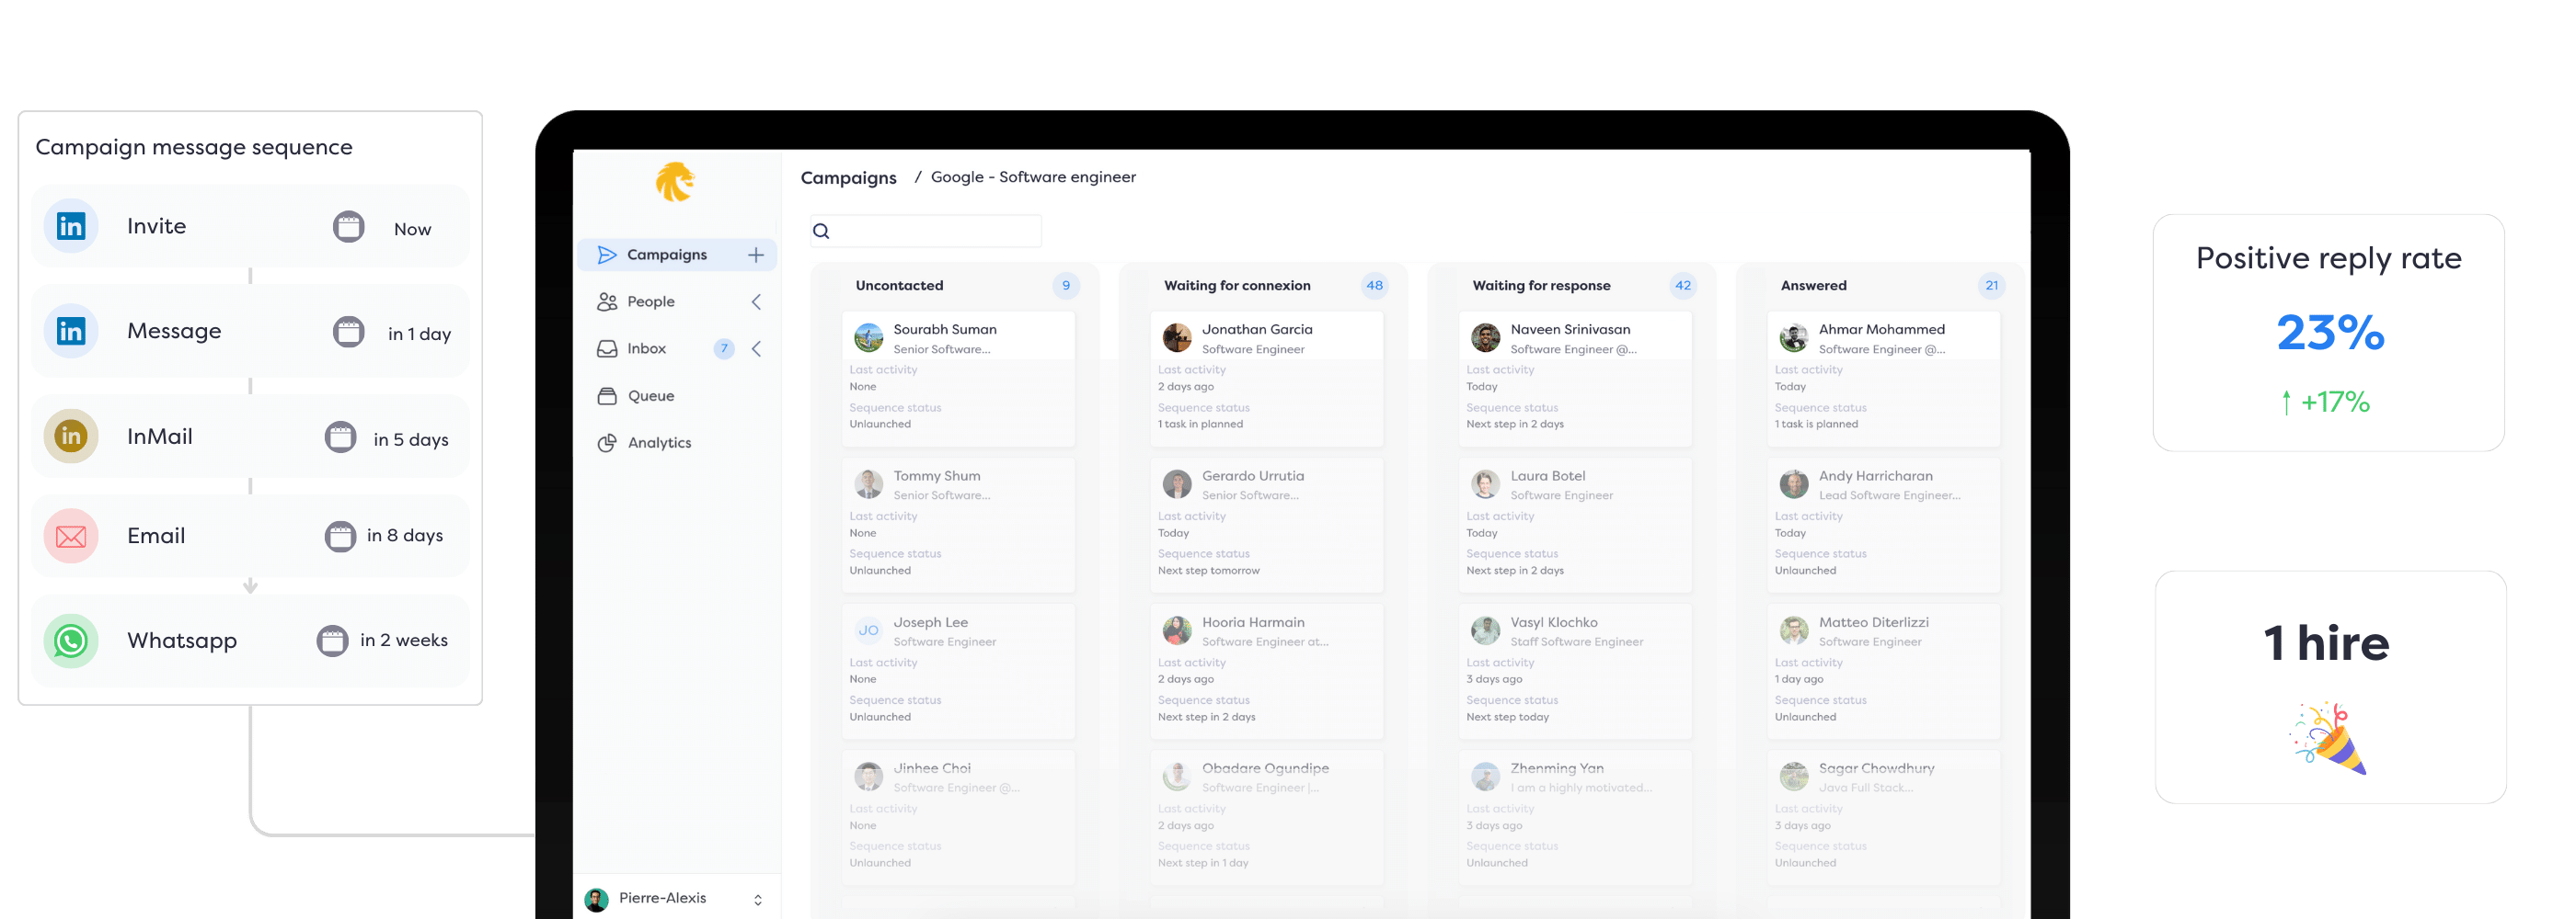Viewport: 2576px width, 919px height.
Task: Select the InMail icon in the sequence
Action: pos(71,437)
